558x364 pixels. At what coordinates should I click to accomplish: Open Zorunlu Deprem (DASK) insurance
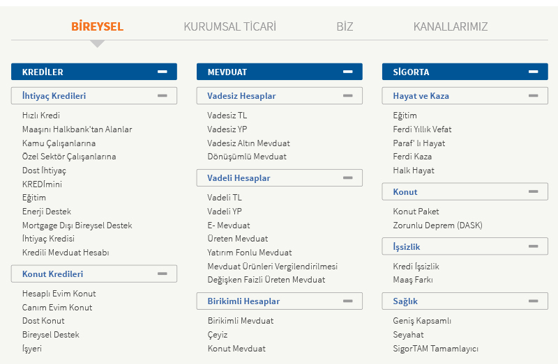point(437,225)
